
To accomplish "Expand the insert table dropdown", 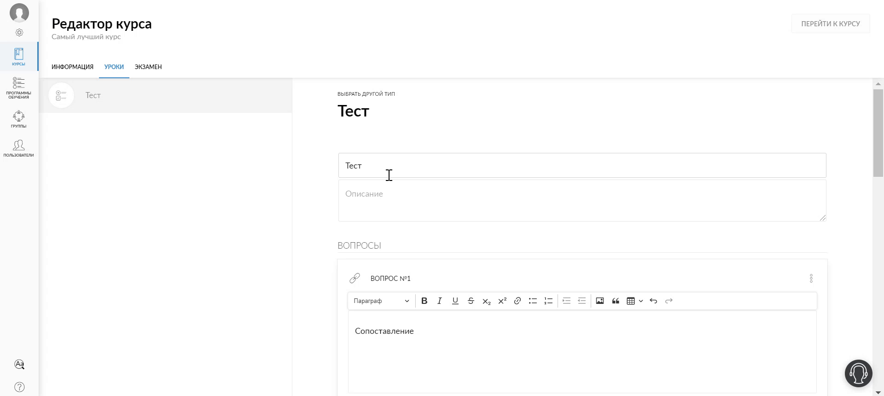I will point(640,301).
